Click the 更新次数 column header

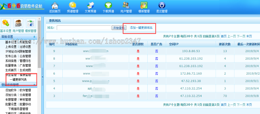pos(224,44)
